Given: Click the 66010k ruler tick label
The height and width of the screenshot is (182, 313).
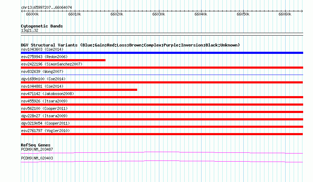Looking at the screenshot, I should (x=75, y=14).
